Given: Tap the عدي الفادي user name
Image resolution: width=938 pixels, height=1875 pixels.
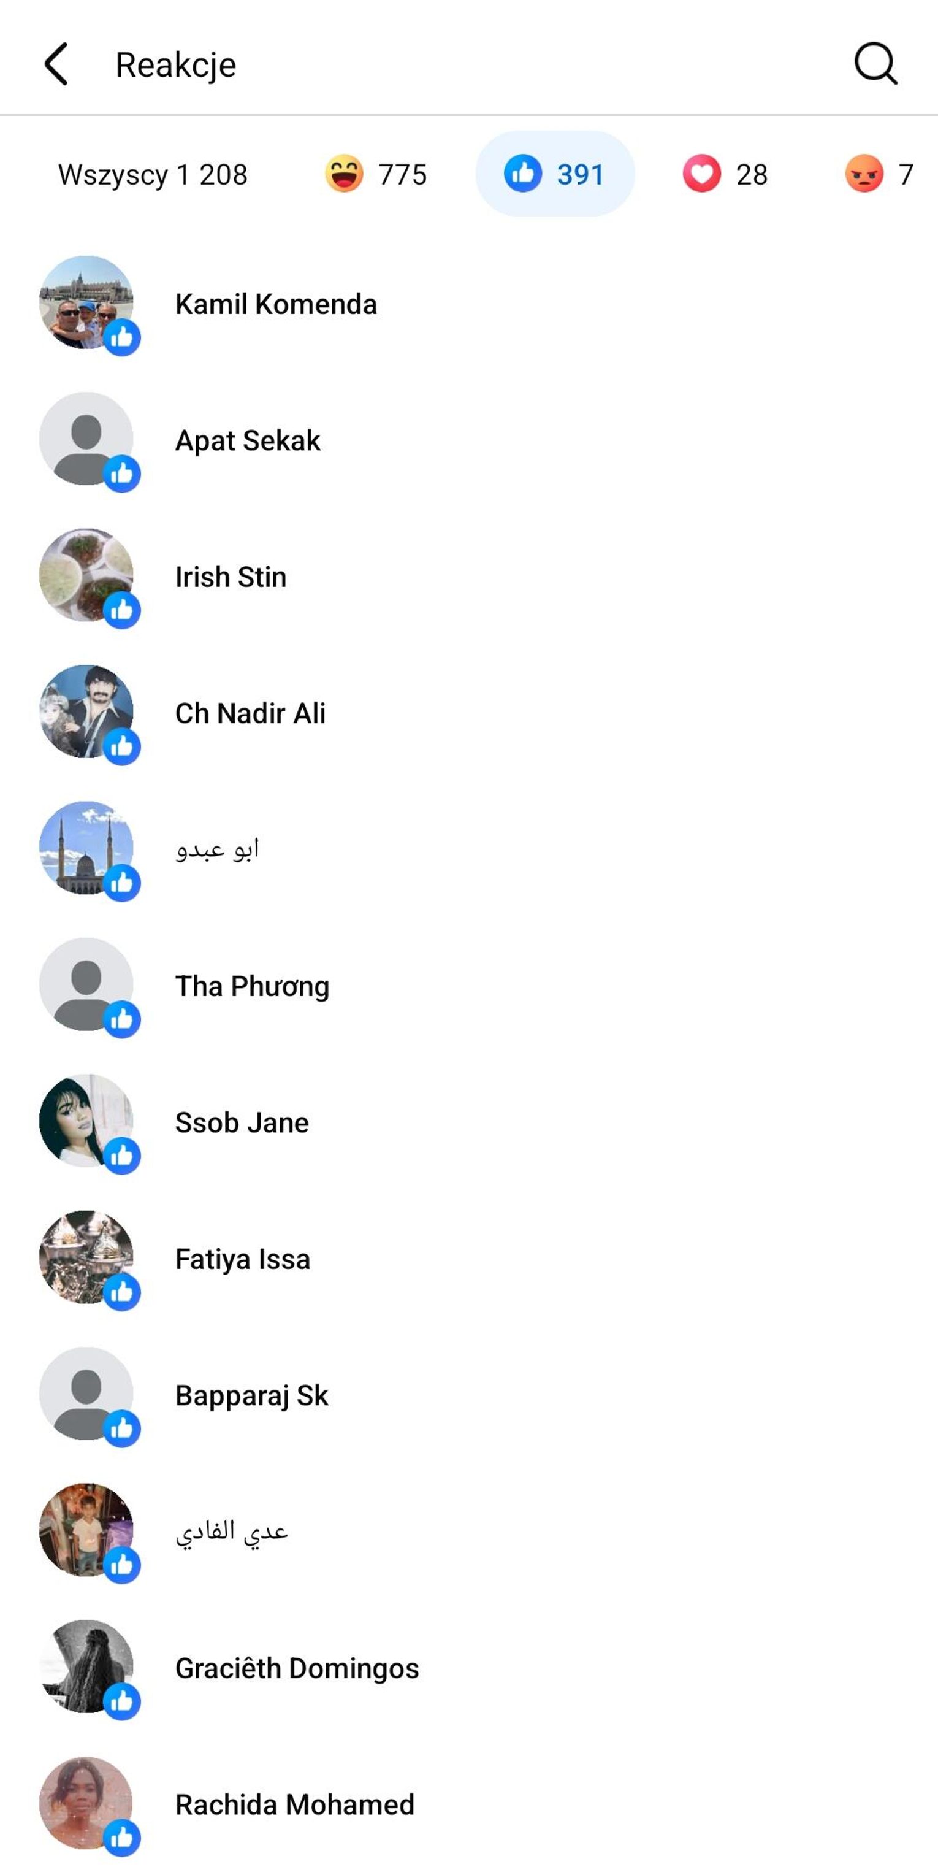Looking at the screenshot, I should (x=231, y=1532).
